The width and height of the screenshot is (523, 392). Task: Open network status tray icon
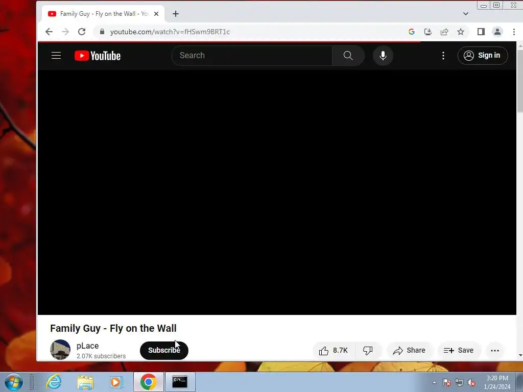pos(459,382)
